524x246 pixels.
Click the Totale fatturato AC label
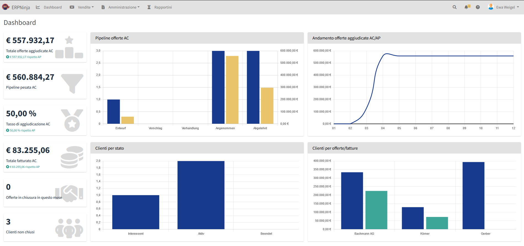(21, 161)
